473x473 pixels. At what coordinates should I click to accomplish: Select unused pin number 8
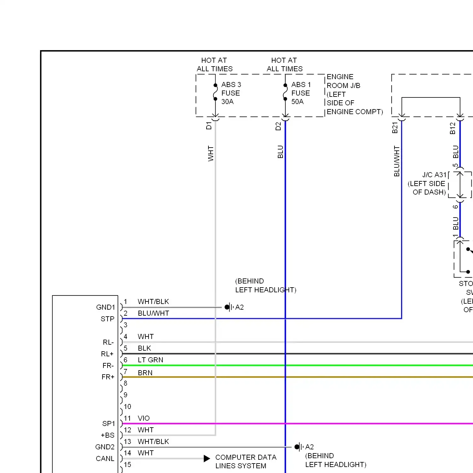click(126, 383)
